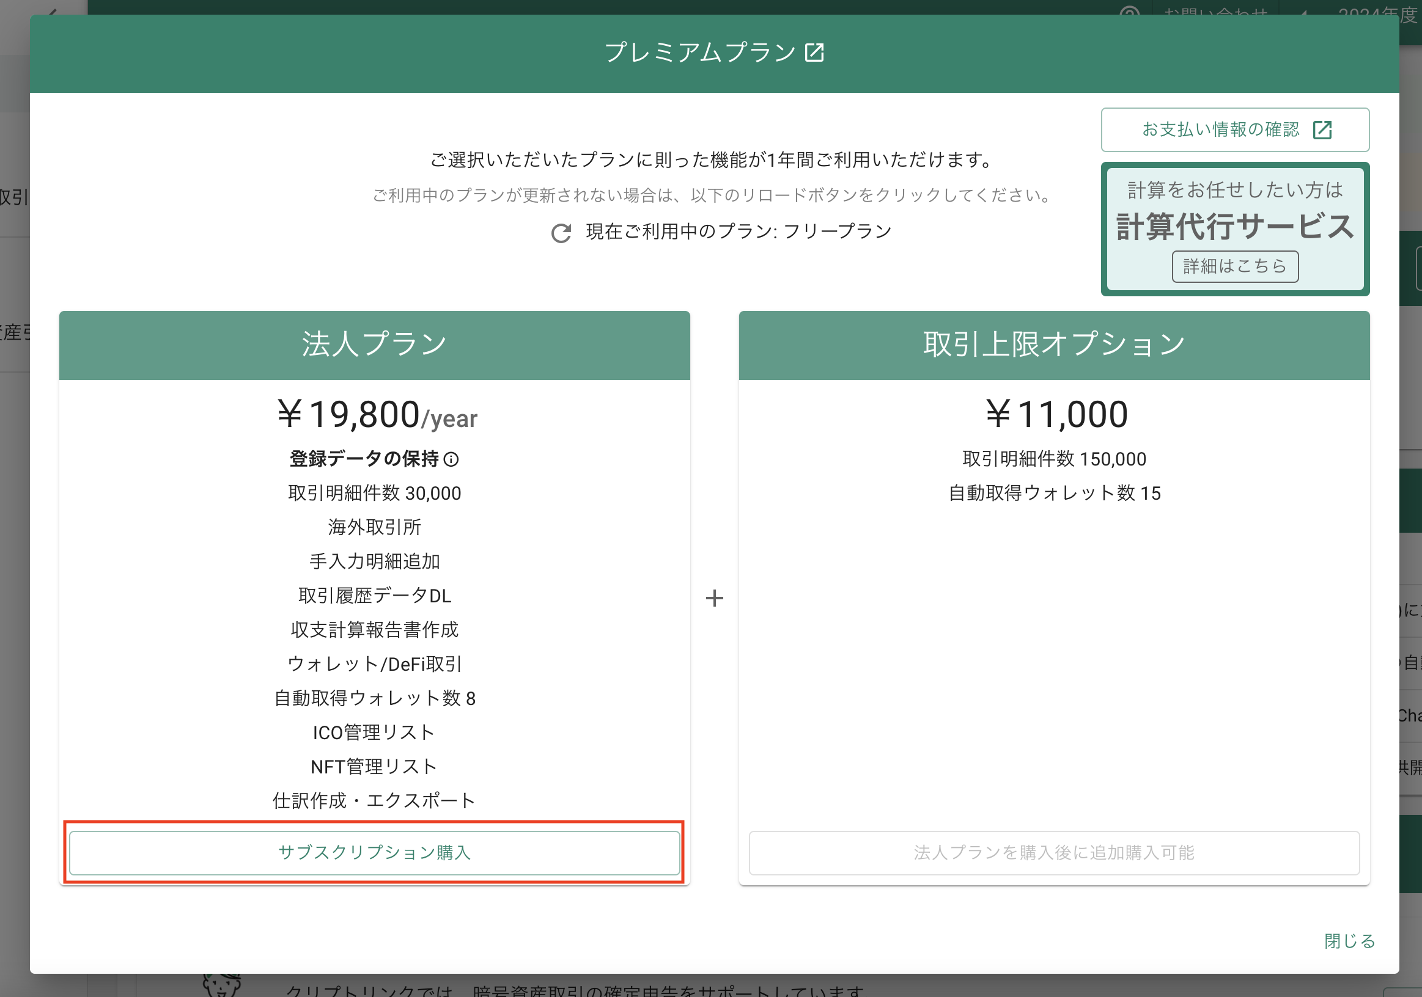
Task: Click the 取引上限オプション card header
Action: point(1053,345)
